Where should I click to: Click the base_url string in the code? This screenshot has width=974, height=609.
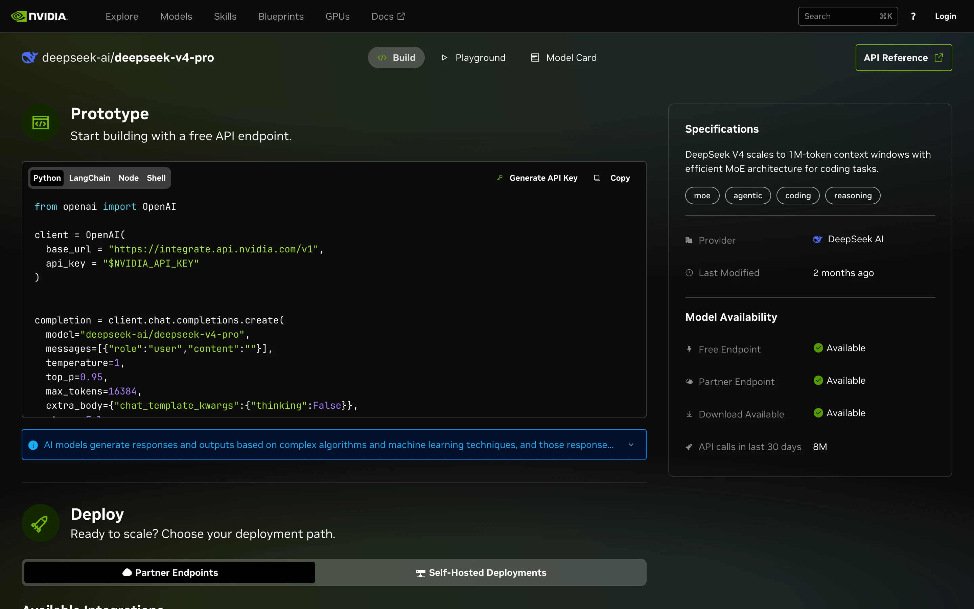tap(213, 249)
